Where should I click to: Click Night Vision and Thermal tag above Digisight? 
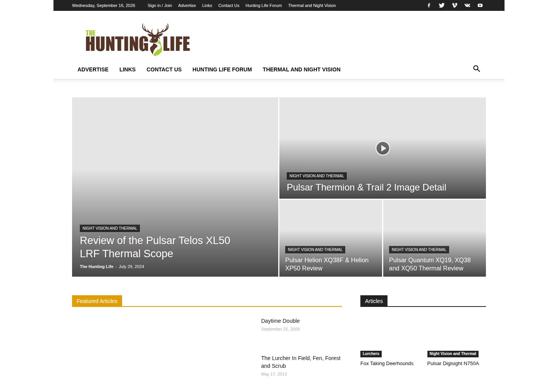point(453,354)
